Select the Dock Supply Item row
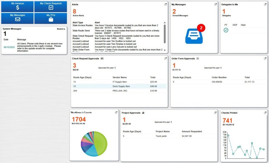 (121, 86)
